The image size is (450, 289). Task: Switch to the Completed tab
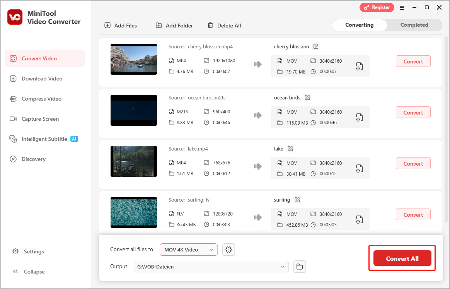click(414, 25)
